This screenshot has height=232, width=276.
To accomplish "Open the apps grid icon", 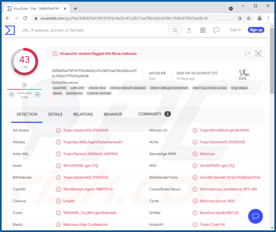I will point(203,30).
